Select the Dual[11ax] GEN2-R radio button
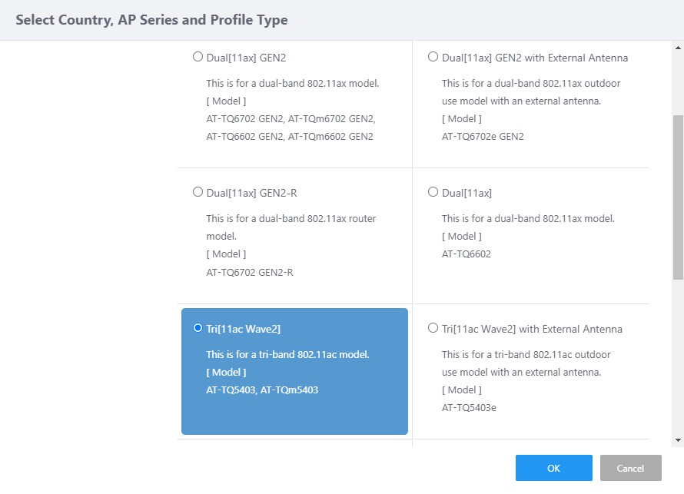Image resolution: width=684 pixels, height=494 pixels. point(198,191)
